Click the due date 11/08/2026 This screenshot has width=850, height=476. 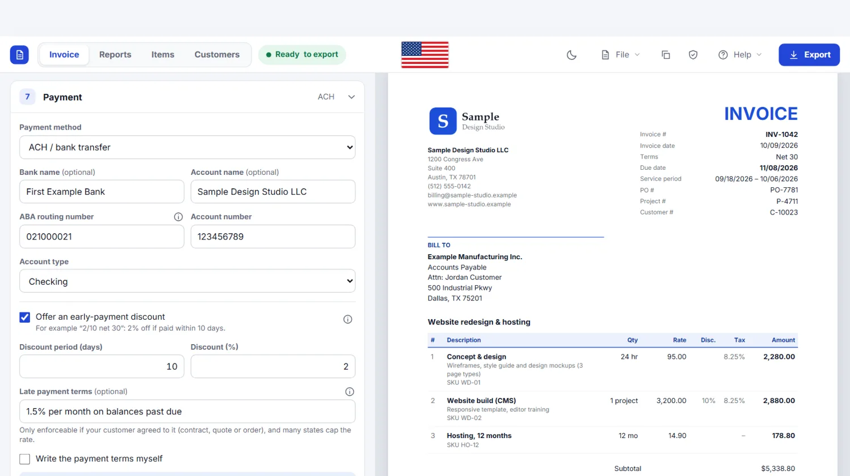[x=779, y=168]
